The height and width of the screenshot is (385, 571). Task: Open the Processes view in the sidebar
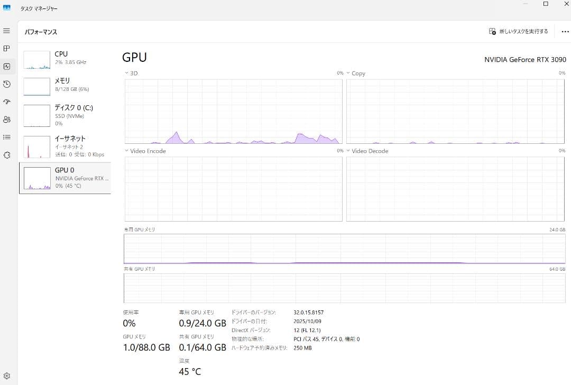point(6,48)
